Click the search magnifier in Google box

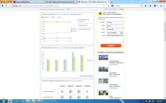(x=141, y=6)
